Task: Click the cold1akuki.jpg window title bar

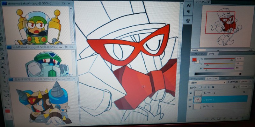Action: click(41, 47)
